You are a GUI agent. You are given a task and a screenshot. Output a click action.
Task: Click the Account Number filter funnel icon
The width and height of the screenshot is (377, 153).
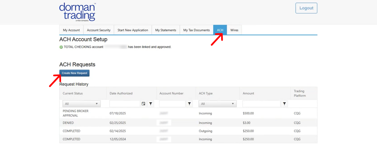(189, 104)
